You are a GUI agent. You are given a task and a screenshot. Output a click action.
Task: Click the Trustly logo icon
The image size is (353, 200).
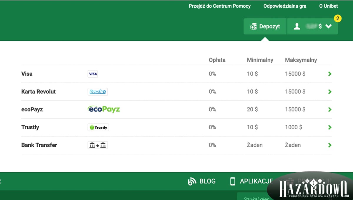98,127
